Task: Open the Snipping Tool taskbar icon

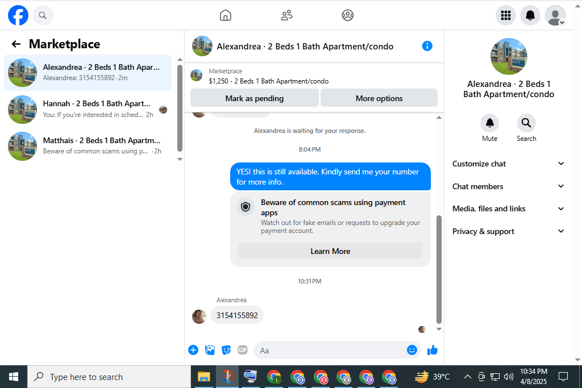Action: [x=227, y=377]
